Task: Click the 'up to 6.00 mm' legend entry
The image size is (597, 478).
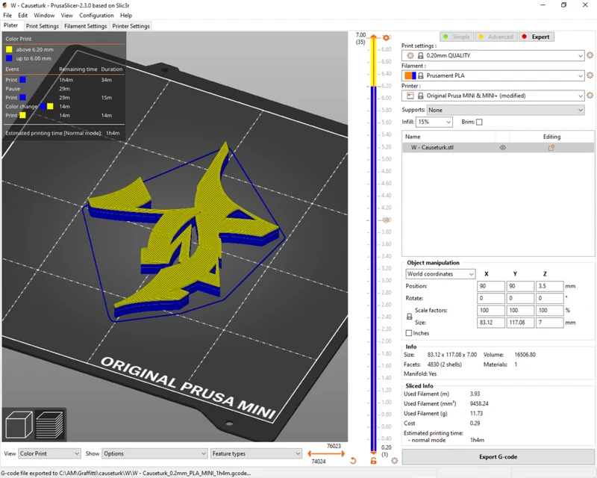Action: click(28, 58)
